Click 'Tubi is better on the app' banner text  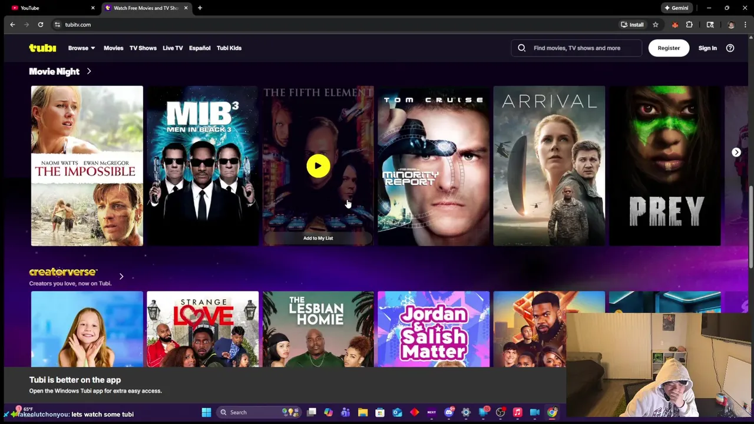point(75,380)
